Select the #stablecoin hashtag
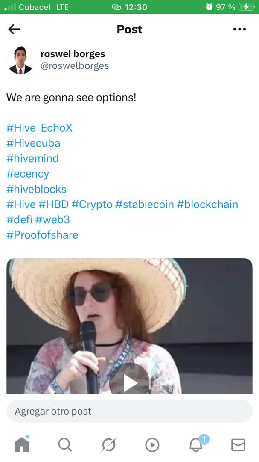This screenshot has width=259, height=462. (x=145, y=204)
